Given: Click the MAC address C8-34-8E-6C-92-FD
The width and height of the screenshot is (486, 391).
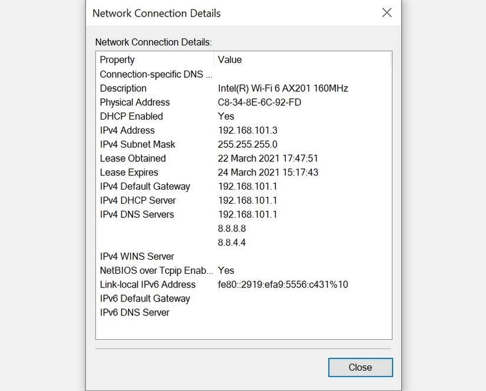Looking at the screenshot, I should (x=259, y=102).
